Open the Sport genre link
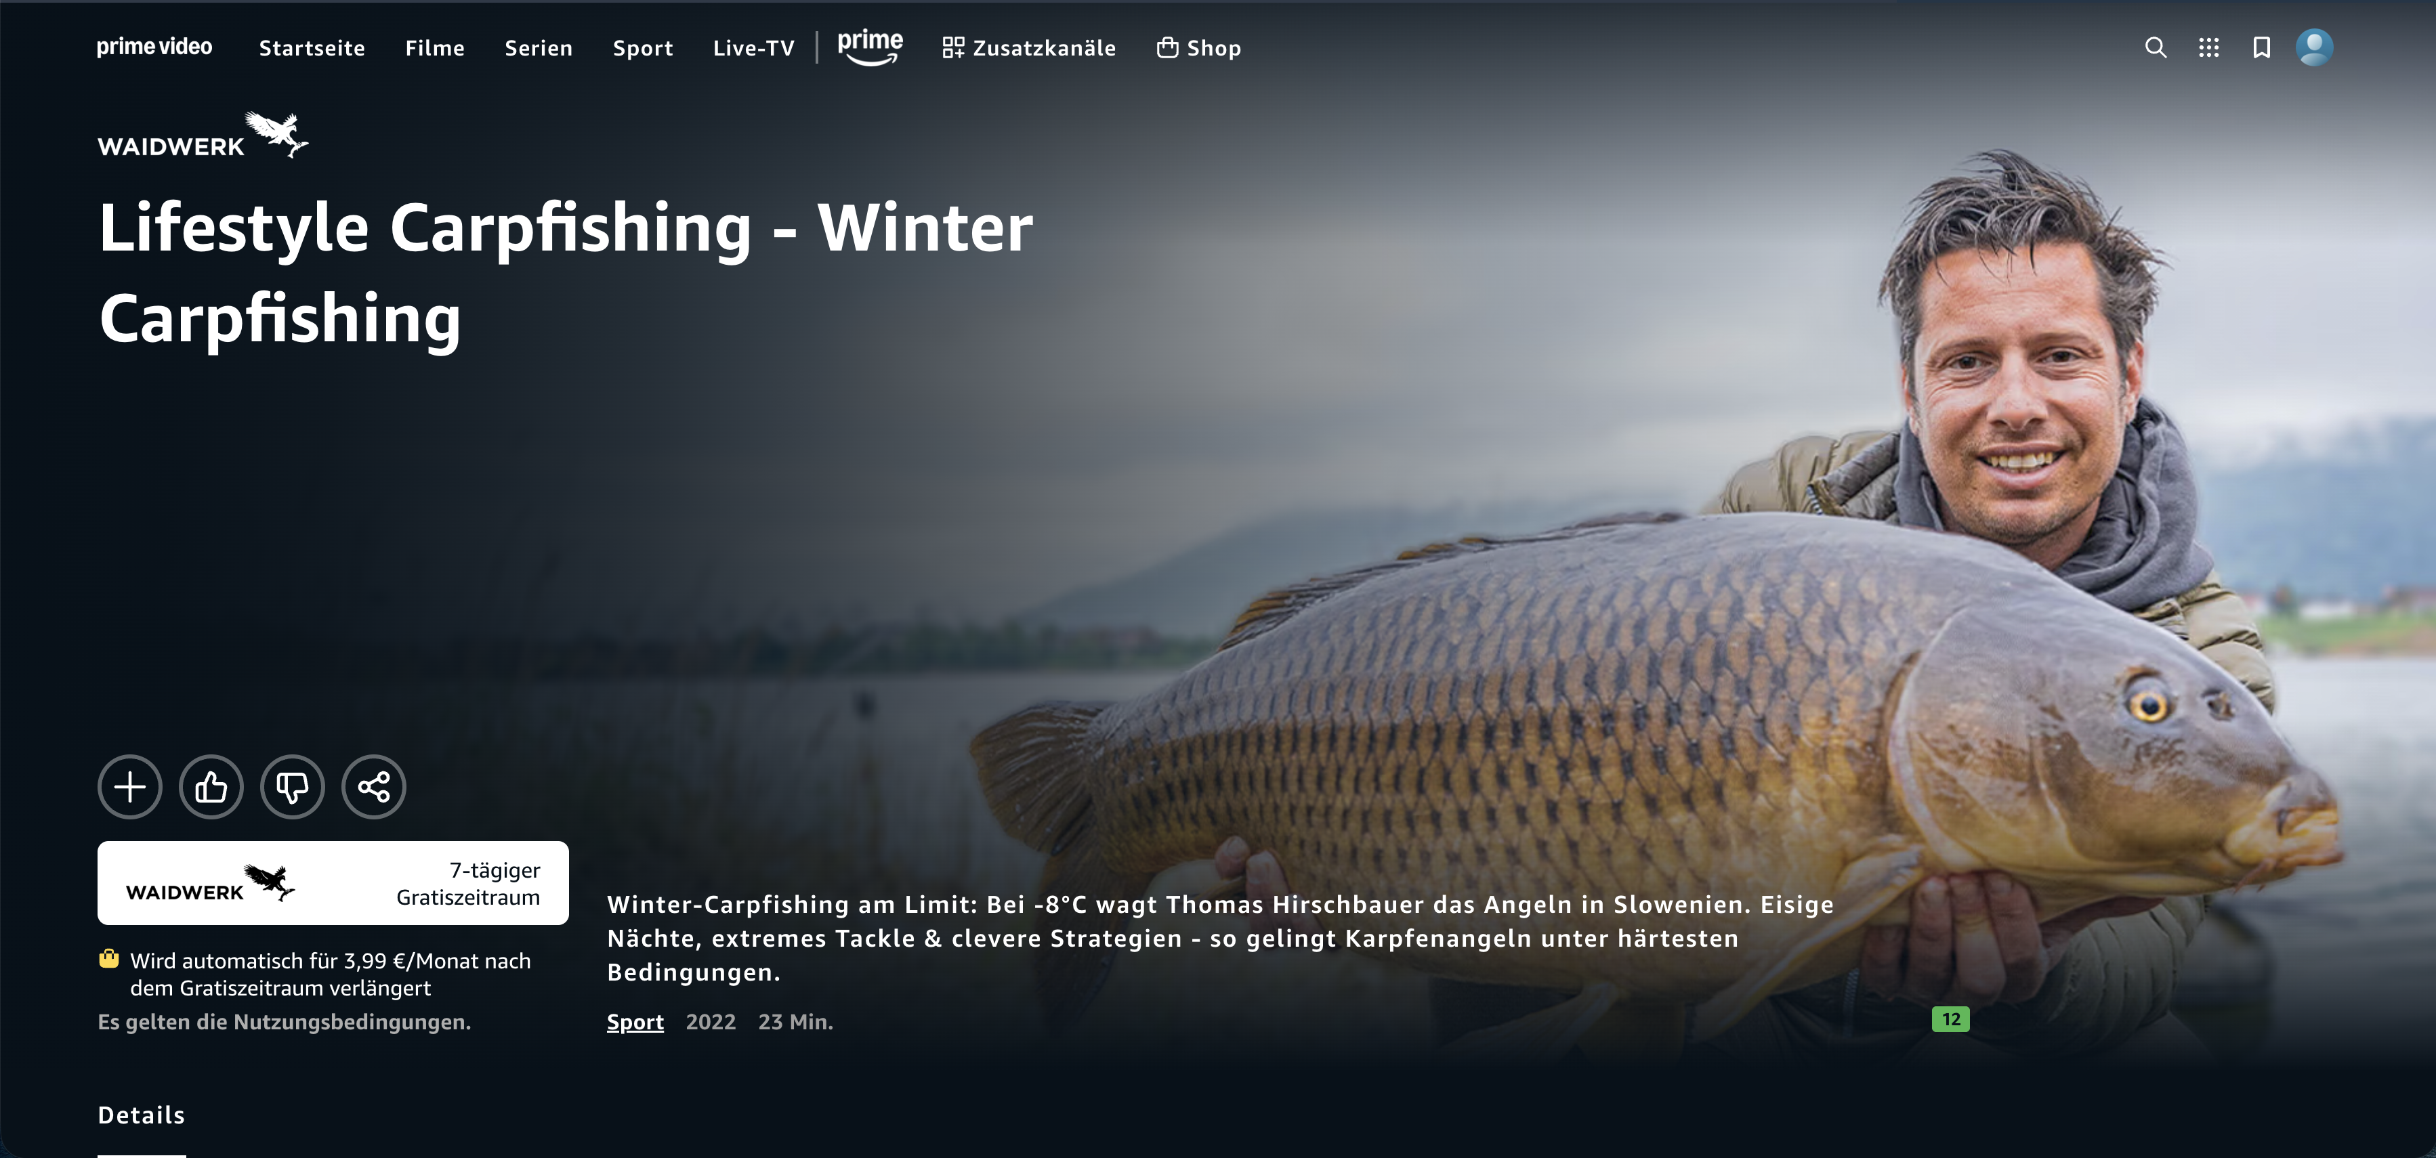 tap(635, 1022)
